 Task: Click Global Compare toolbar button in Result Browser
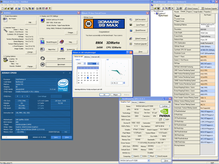[x=191, y=8]
